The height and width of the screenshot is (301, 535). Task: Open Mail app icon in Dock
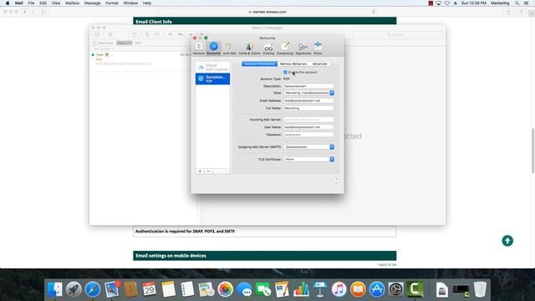coord(112,289)
